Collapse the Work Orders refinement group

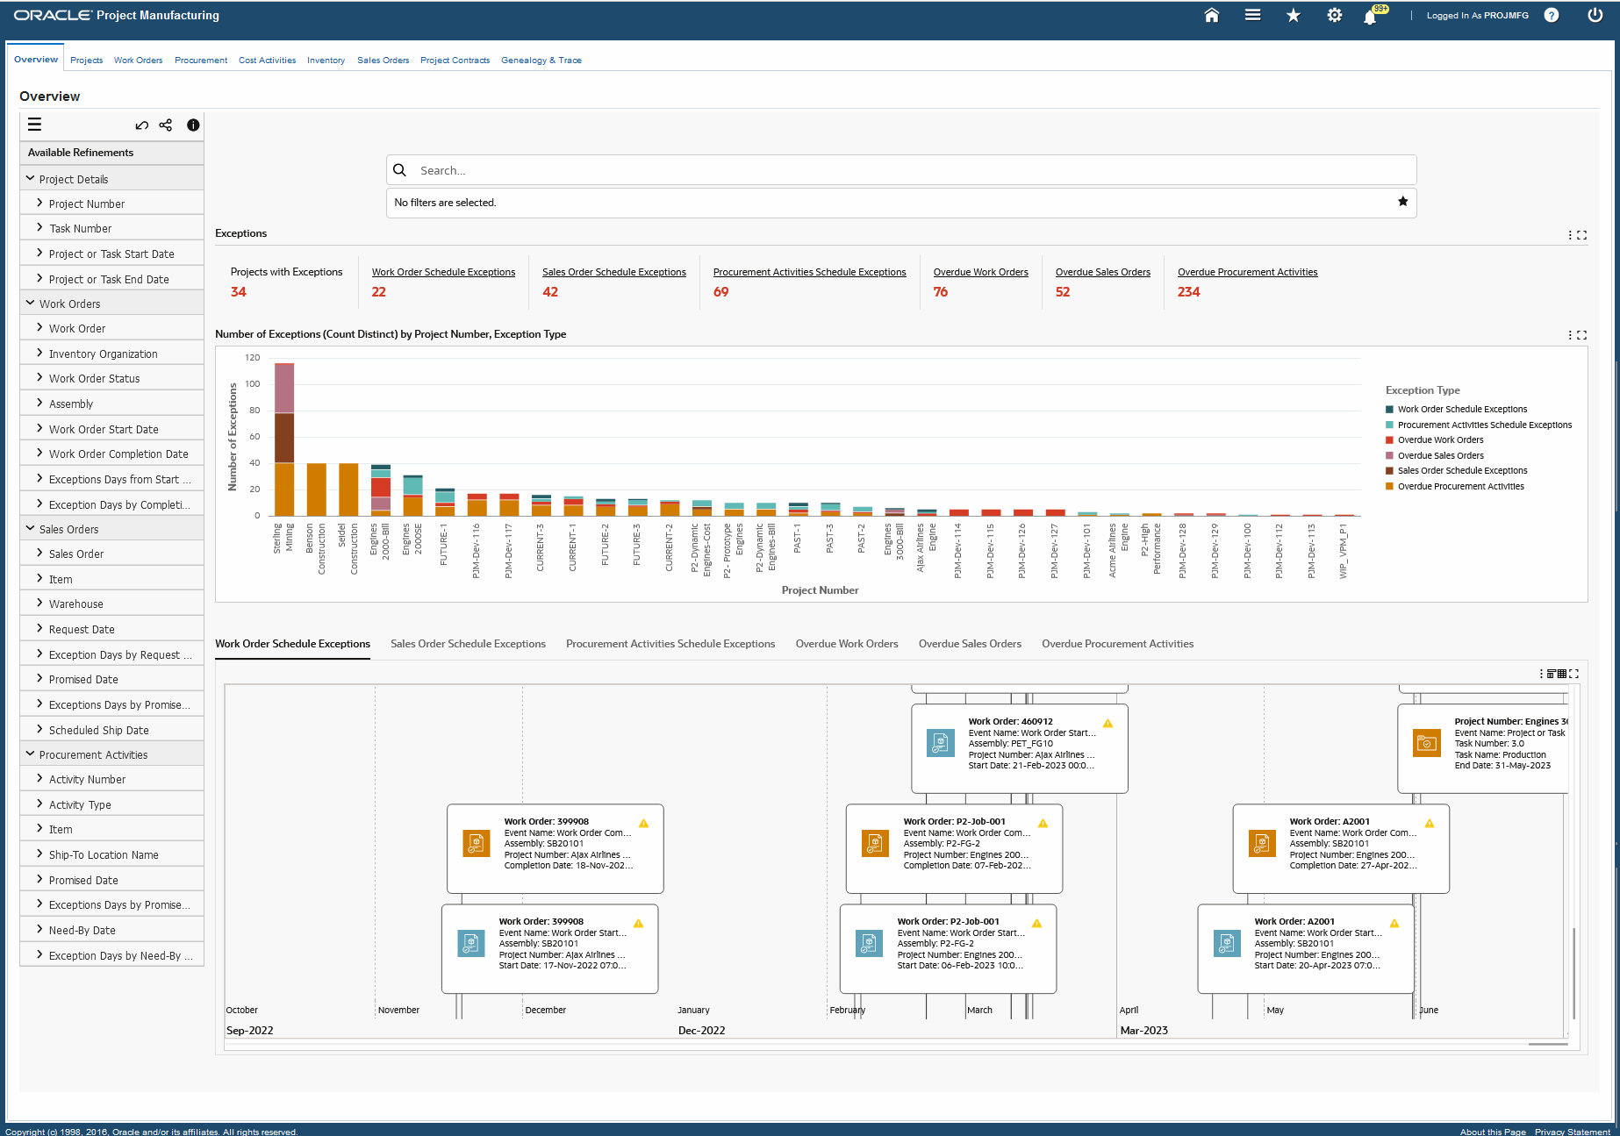[31, 303]
